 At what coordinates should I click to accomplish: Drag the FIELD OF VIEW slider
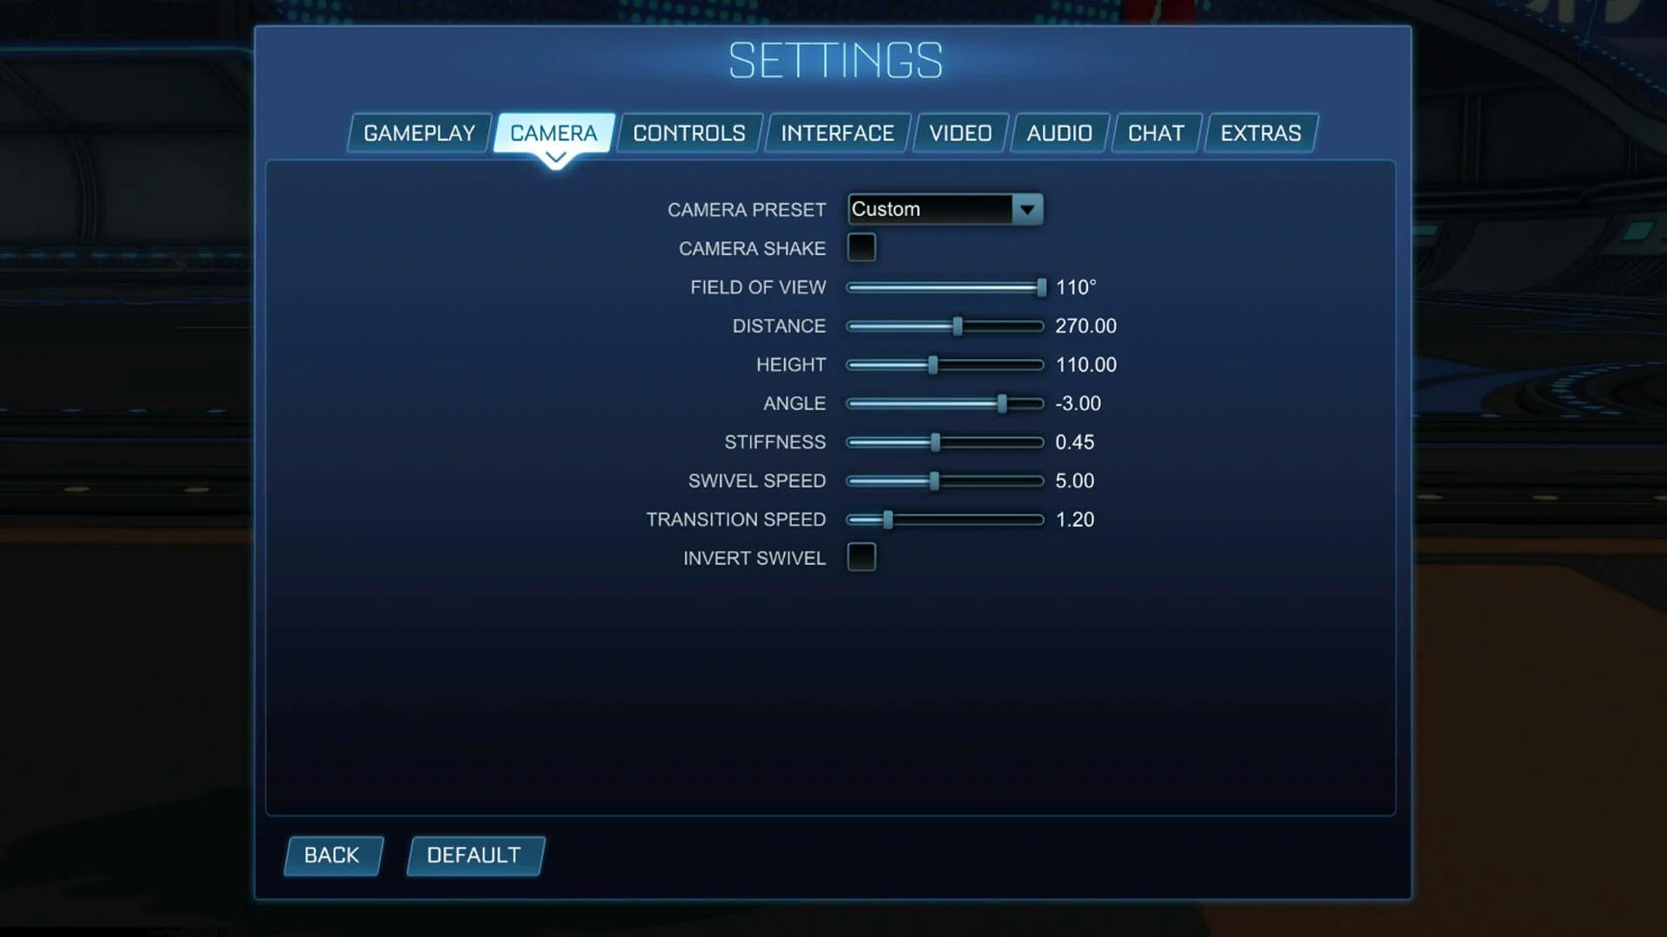click(1038, 287)
